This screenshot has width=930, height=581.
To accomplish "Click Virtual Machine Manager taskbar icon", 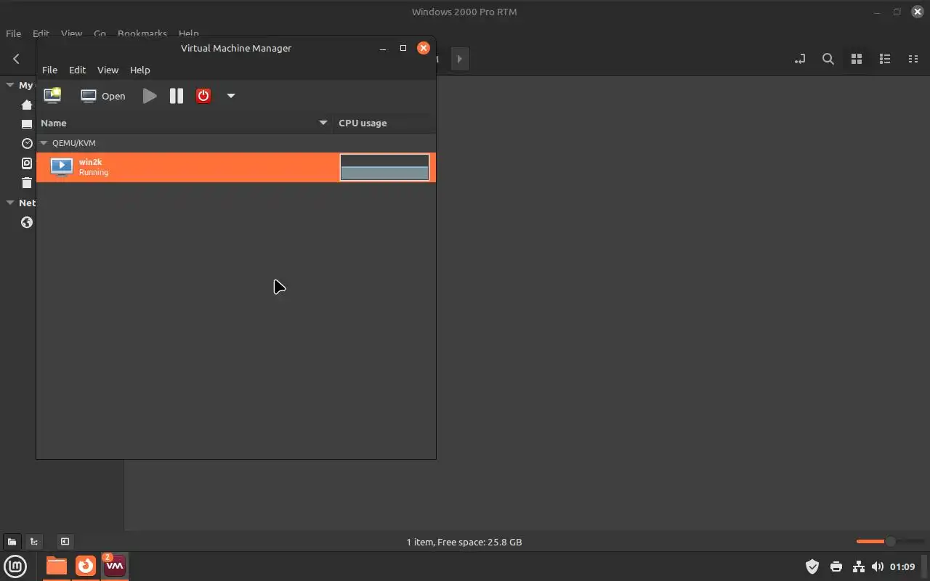I will point(115,566).
